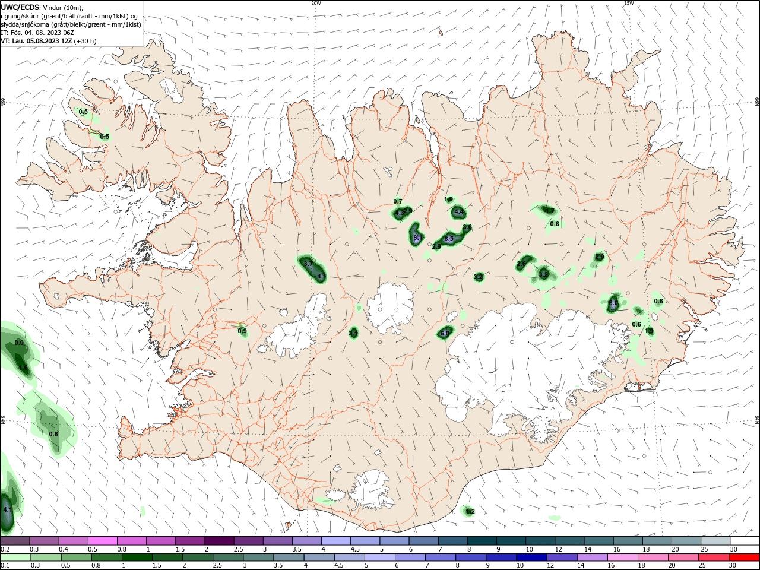Click the 'IT: Fös. 04. 08. 2023 06Z' line
Image resolution: width=760 pixels, height=570 pixels.
37,33
